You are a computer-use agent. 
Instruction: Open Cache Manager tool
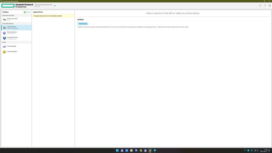16,46
